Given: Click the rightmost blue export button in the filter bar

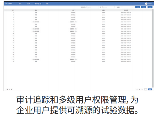Looking at the screenshot, I should (150, 7).
